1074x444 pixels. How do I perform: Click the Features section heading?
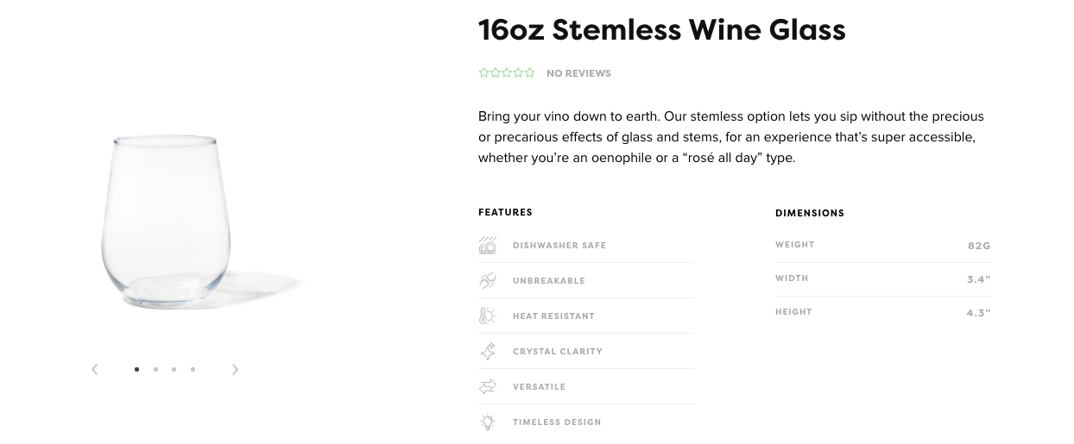coord(505,212)
